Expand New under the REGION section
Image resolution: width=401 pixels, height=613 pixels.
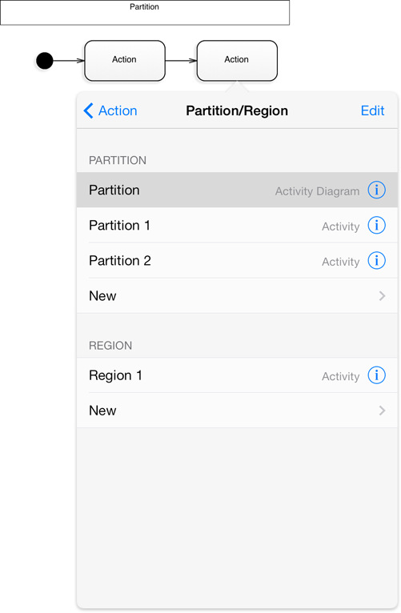(237, 411)
